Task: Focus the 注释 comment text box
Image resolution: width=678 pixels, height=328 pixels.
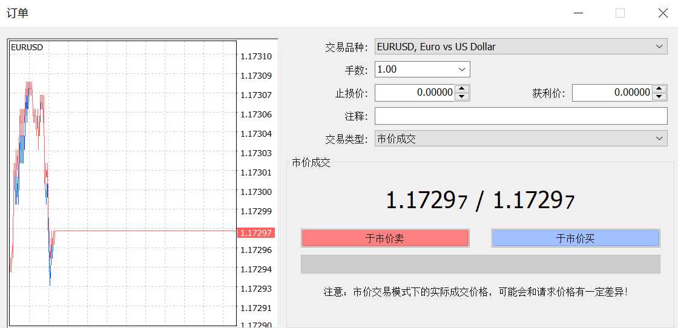Action: click(521, 116)
